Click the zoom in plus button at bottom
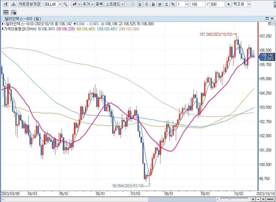 point(253,199)
